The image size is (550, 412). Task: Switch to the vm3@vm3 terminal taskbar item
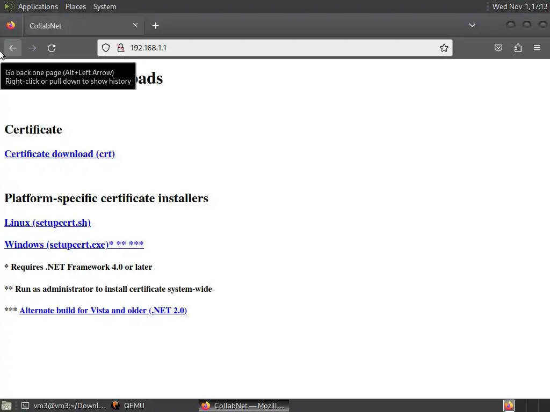pos(63,406)
